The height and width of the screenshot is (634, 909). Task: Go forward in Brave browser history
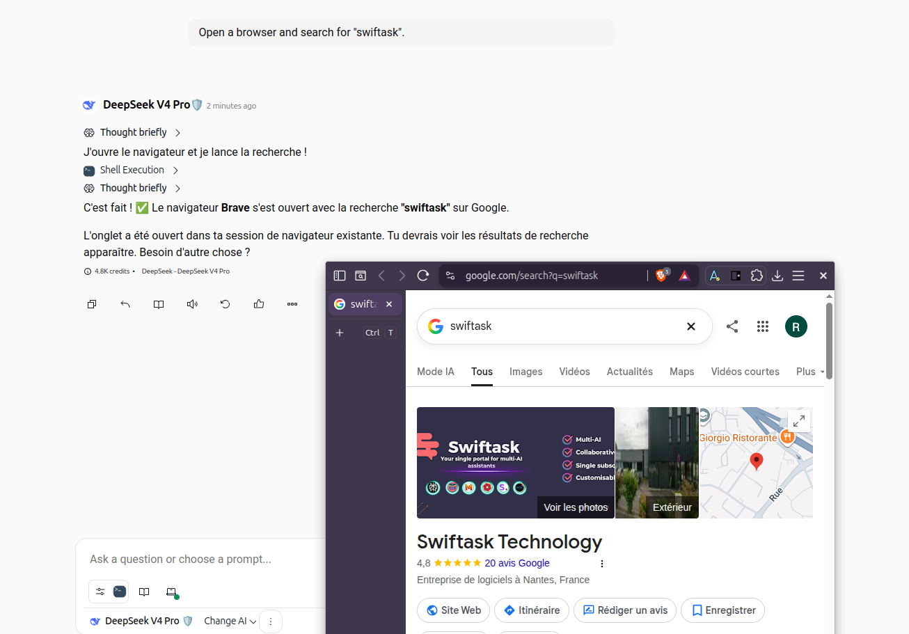pyautogui.click(x=402, y=276)
